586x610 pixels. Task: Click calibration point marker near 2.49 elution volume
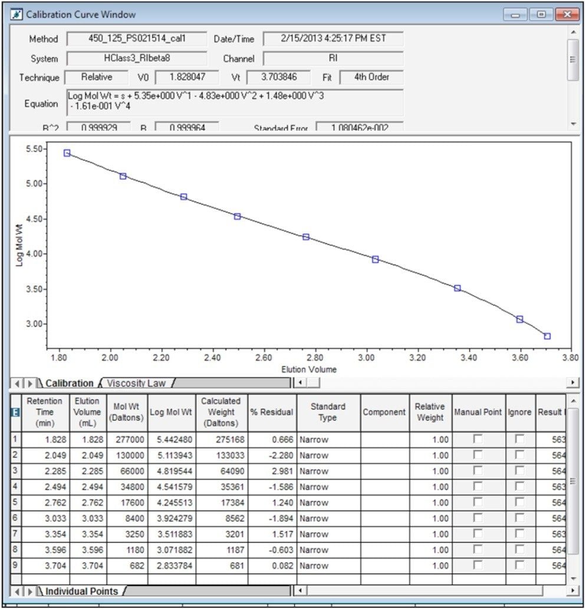[238, 216]
